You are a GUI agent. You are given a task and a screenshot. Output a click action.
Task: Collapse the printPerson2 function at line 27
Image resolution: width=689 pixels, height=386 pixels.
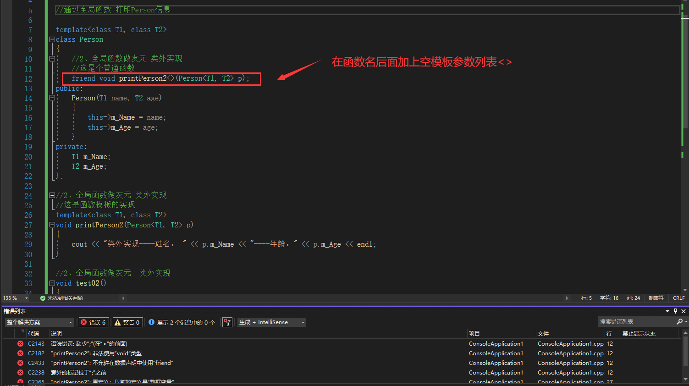pos(52,225)
